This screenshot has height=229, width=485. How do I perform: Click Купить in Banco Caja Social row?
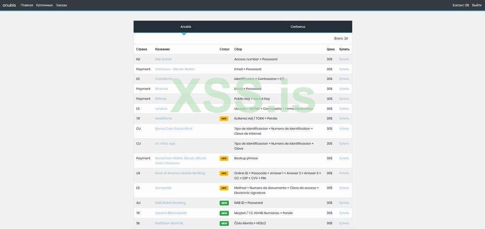click(x=344, y=129)
